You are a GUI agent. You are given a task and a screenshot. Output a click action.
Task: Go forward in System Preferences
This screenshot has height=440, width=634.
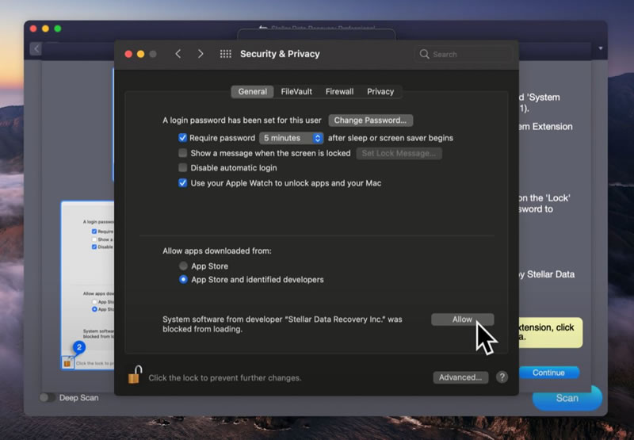coord(201,54)
